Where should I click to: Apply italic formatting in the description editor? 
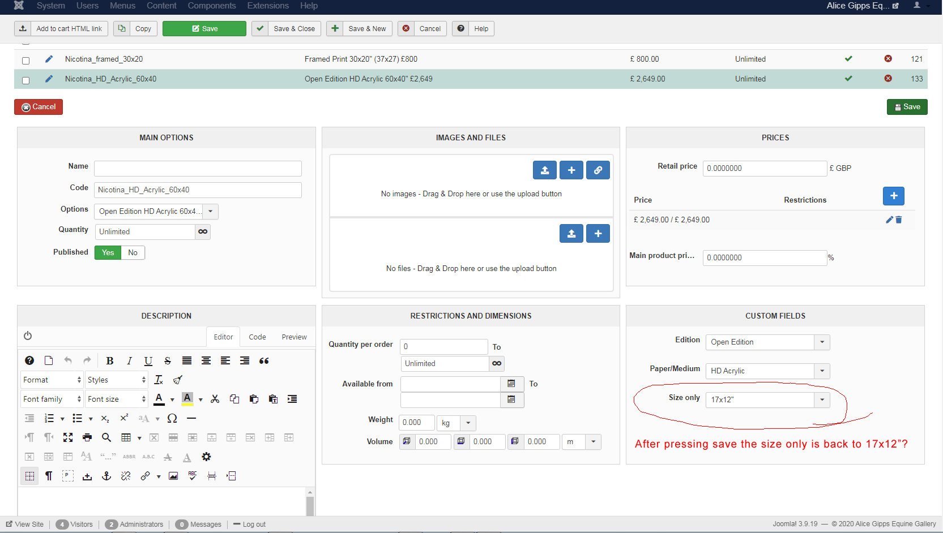pyautogui.click(x=129, y=361)
